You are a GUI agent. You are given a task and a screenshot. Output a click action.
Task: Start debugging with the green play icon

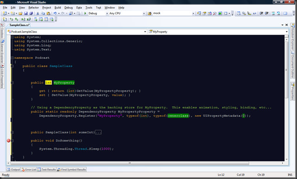coord(85,13)
